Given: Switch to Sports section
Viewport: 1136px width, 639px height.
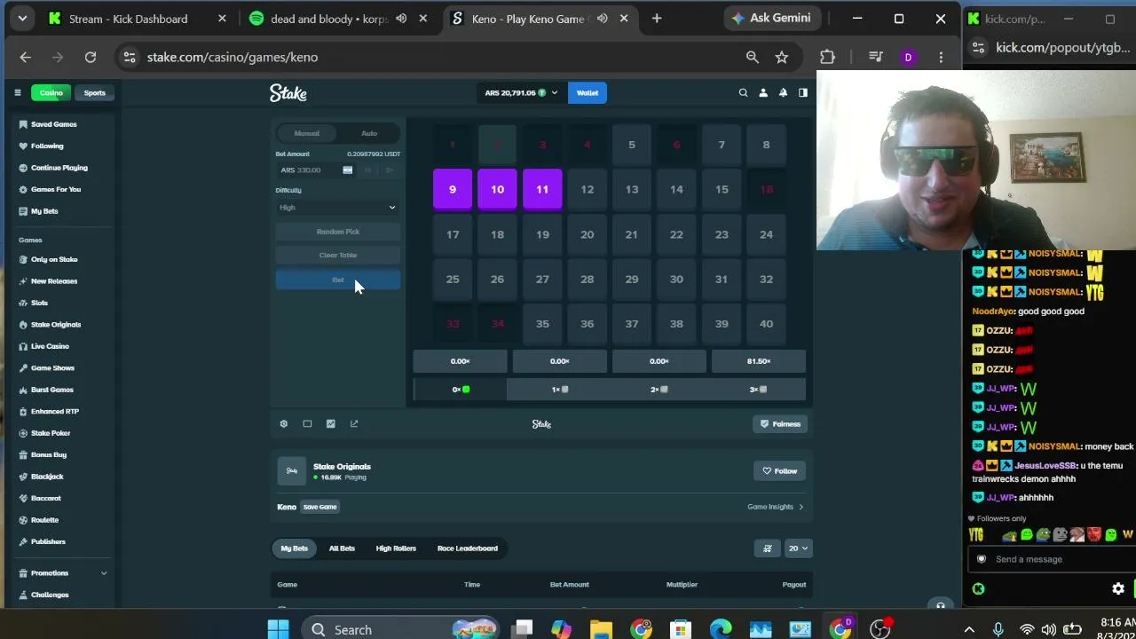Looking at the screenshot, I should tap(94, 93).
